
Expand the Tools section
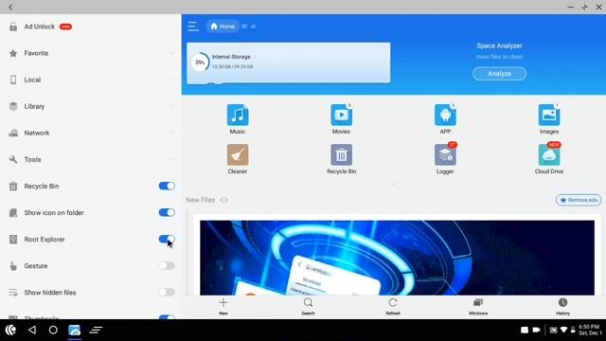[171, 159]
